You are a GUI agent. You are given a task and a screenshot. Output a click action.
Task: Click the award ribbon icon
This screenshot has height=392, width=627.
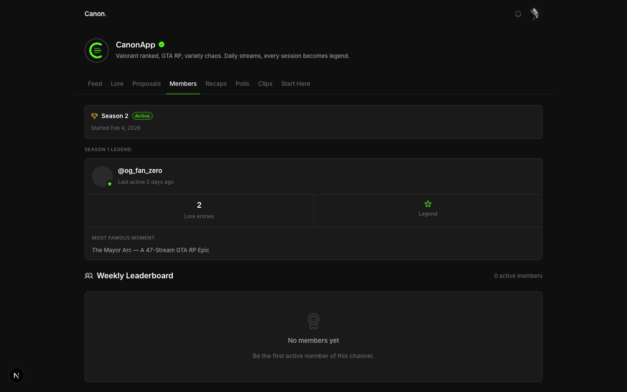click(313, 321)
